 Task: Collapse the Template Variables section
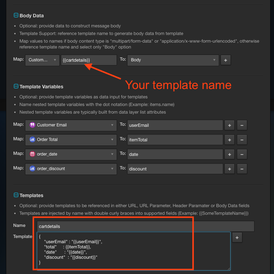[x=16, y=87]
